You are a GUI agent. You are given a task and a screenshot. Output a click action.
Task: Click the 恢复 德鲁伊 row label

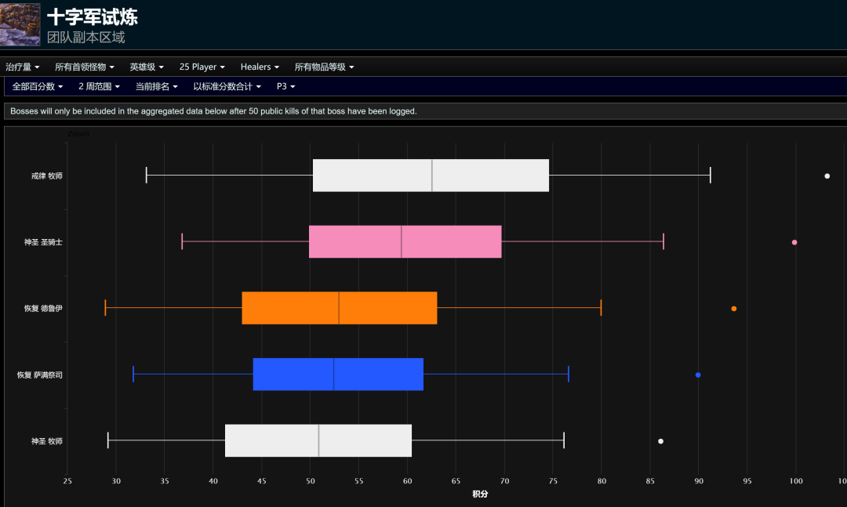click(43, 309)
